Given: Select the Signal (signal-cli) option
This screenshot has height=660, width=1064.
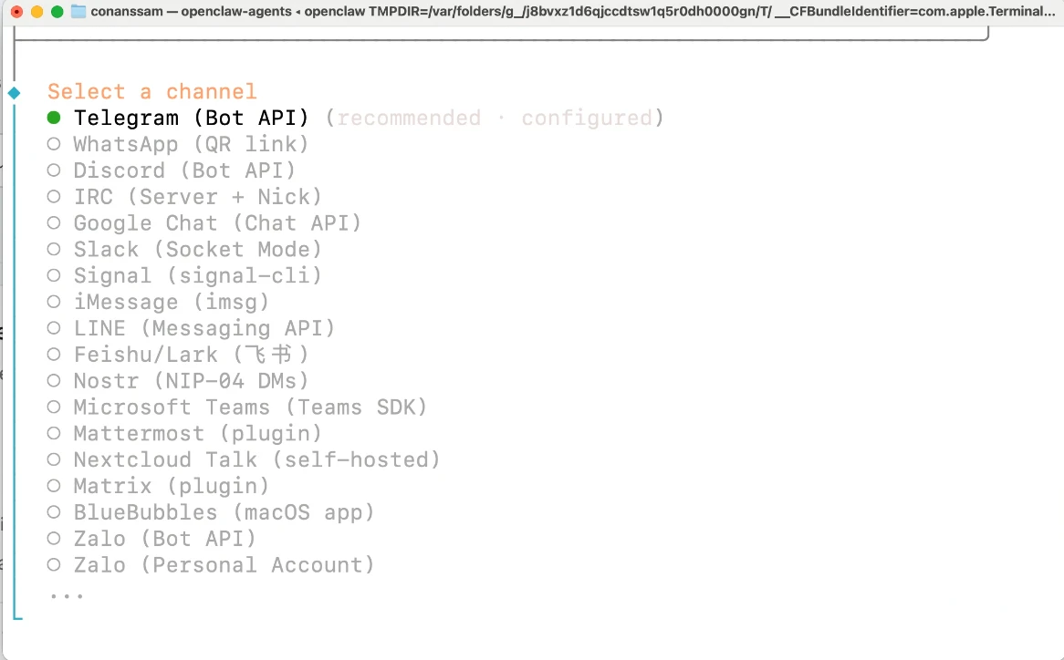Looking at the screenshot, I should click(197, 275).
